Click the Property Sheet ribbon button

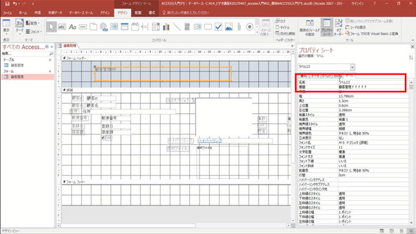327,27
